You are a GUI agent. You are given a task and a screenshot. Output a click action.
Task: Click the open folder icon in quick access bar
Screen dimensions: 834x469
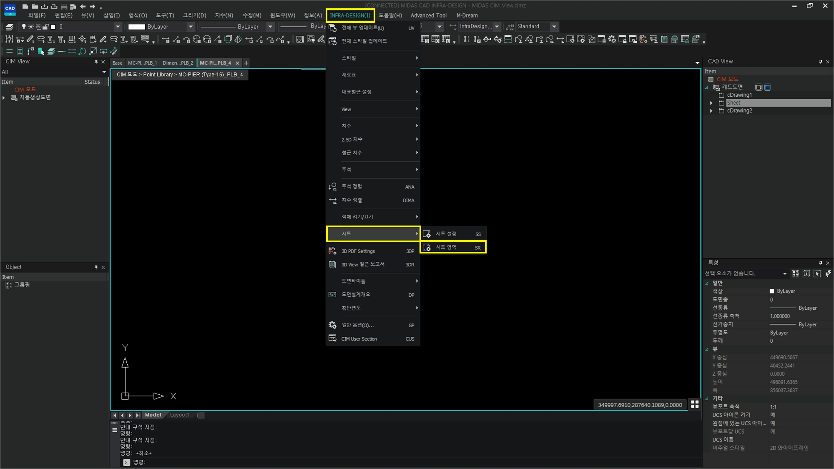click(35, 6)
